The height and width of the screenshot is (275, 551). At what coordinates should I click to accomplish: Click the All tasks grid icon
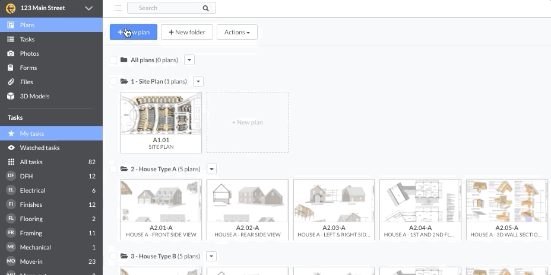click(11, 162)
